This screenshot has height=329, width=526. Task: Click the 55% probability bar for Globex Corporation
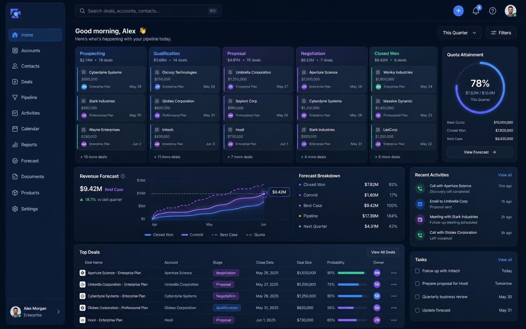click(352, 308)
